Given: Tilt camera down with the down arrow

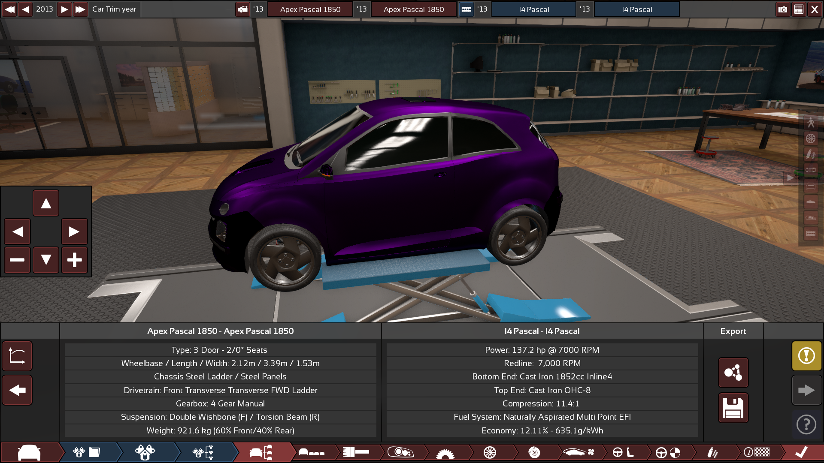Looking at the screenshot, I should coord(46,260).
